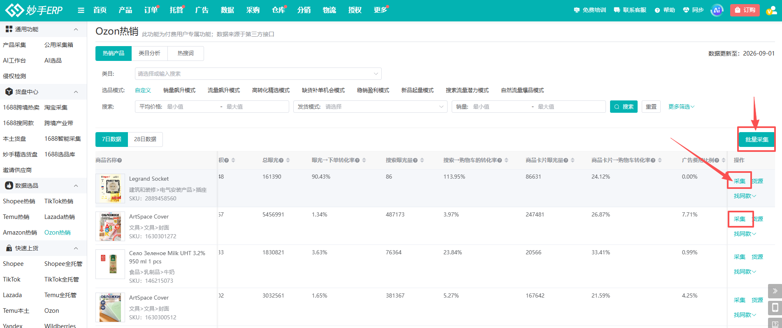This screenshot has height=328, width=782.
Task: Select the 新品起量模式 selection mode
Action: point(418,90)
